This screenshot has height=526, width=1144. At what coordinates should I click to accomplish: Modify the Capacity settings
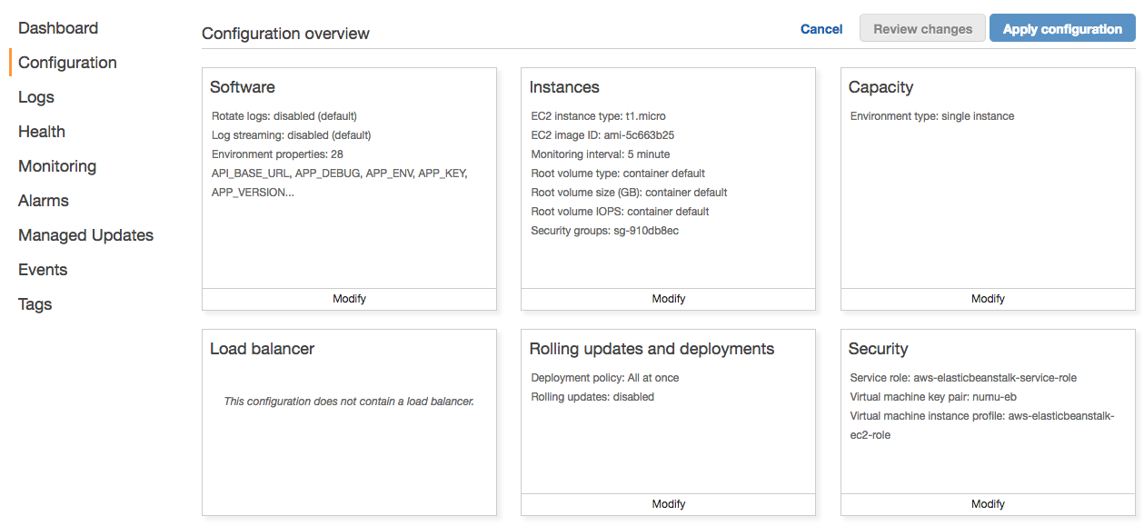click(988, 298)
